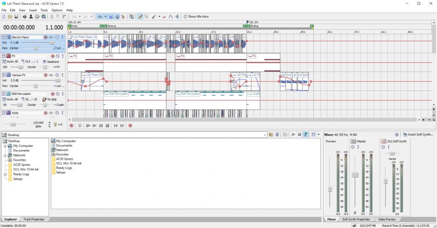Switch to Soft Synth Properties tab
437x228 pixels.
(x=356, y=219)
